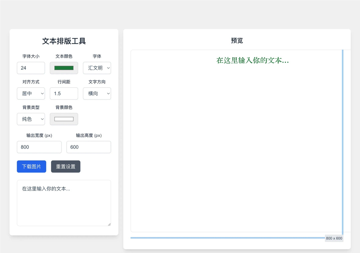The height and width of the screenshot is (253, 360).
Task: Click the 行间距 label
Action: tap(64, 82)
